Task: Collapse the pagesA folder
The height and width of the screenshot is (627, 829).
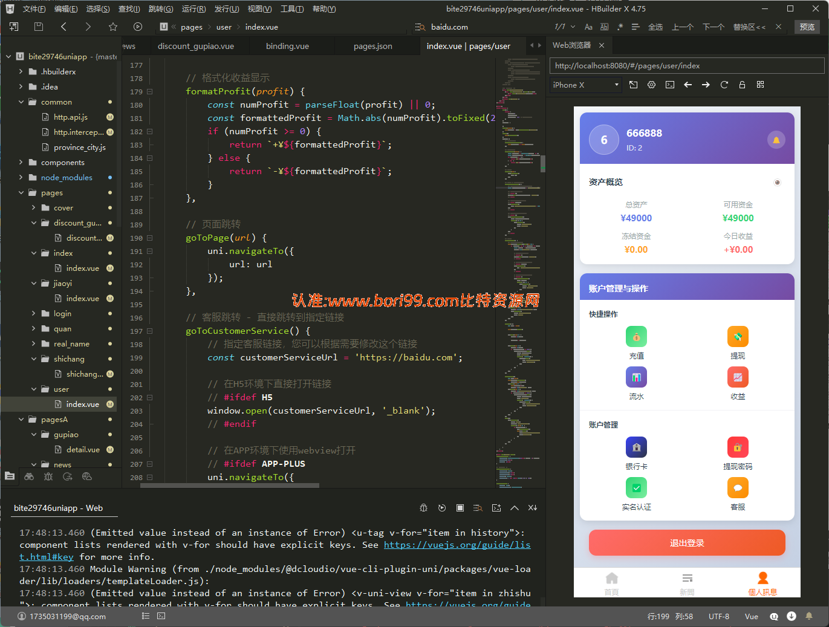Action: click(21, 420)
